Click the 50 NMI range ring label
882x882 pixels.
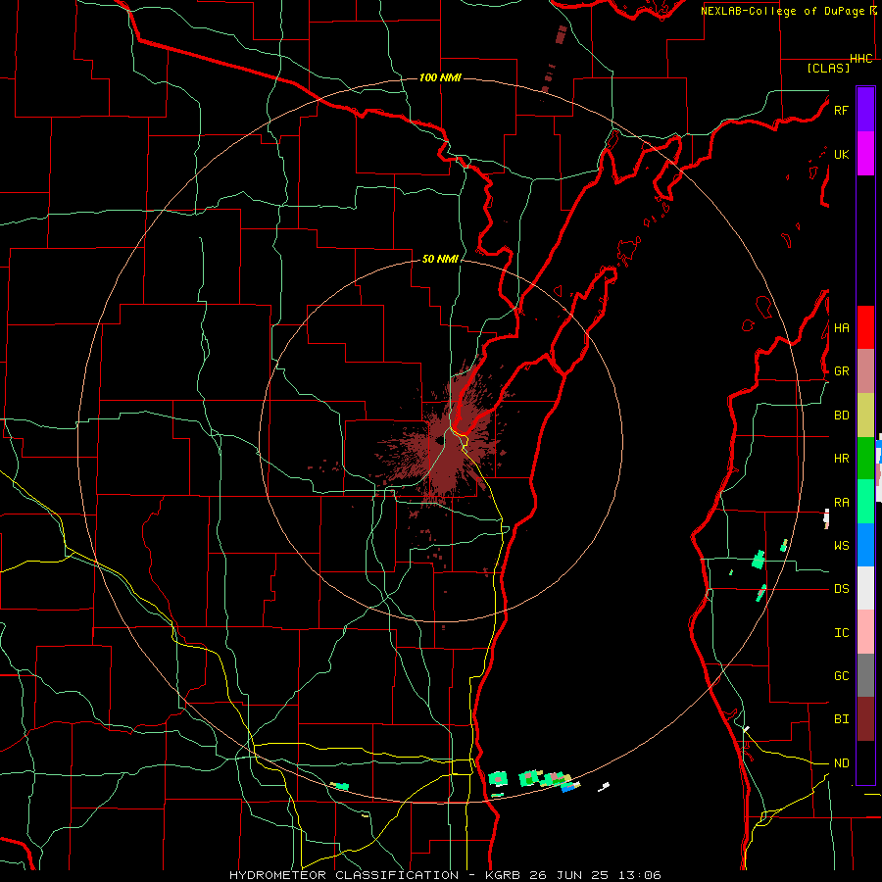pyautogui.click(x=440, y=260)
